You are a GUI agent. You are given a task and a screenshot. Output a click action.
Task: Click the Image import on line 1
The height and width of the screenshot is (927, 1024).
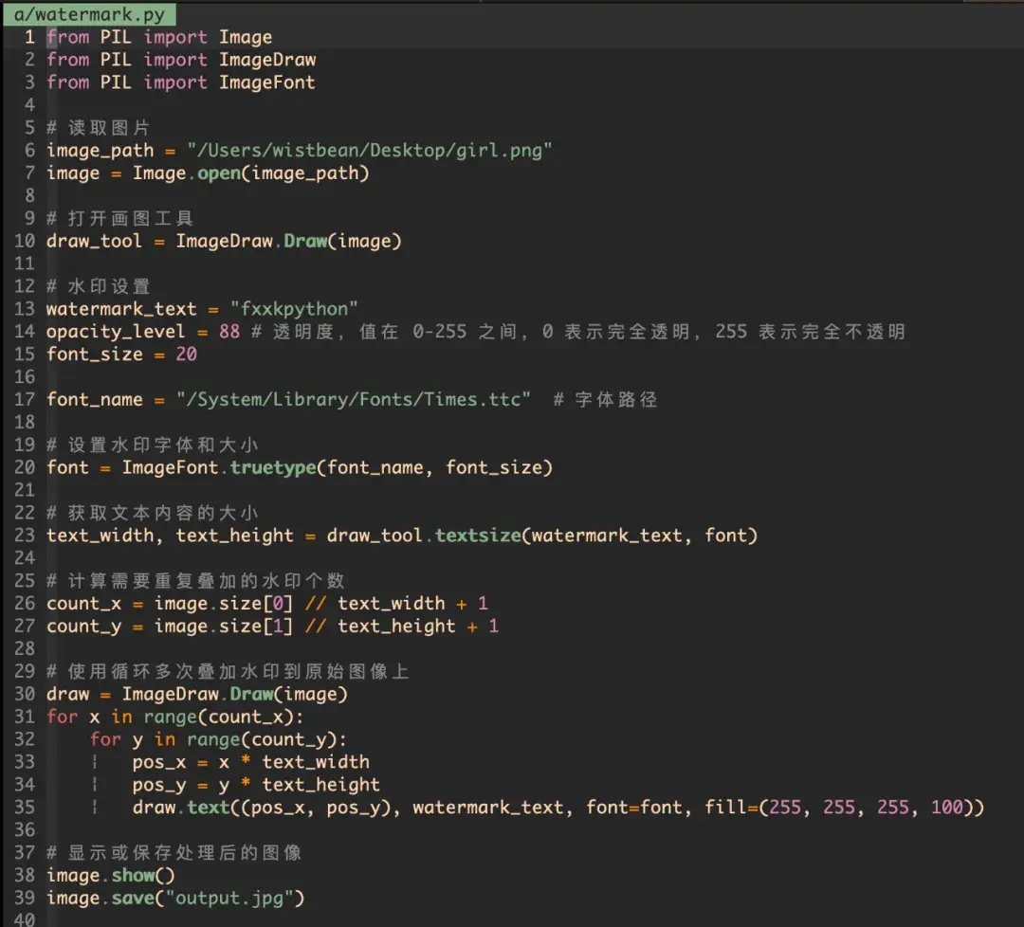pos(246,36)
